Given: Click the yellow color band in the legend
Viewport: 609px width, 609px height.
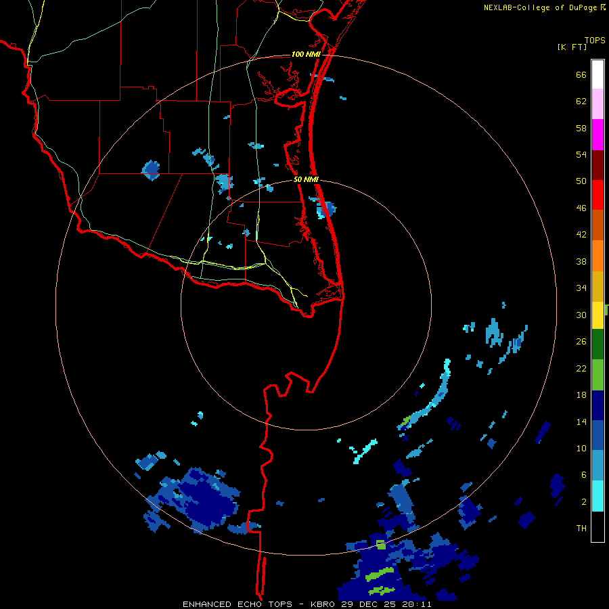Looking at the screenshot, I should pyautogui.click(x=597, y=315).
